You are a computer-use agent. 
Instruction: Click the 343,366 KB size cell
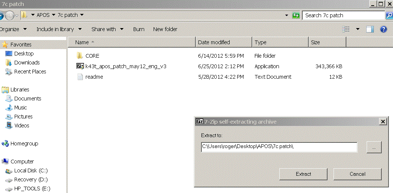tap(329, 66)
